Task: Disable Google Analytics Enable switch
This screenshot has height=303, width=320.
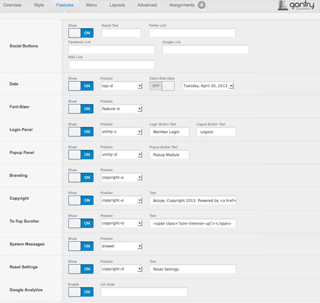Action: click(81, 292)
